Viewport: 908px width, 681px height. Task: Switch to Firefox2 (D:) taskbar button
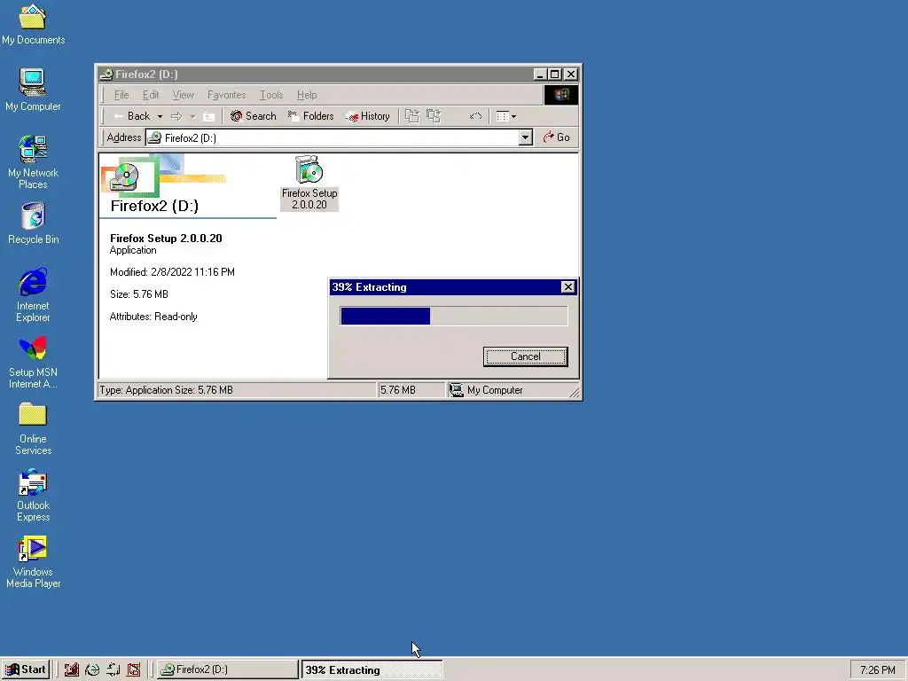228,669
